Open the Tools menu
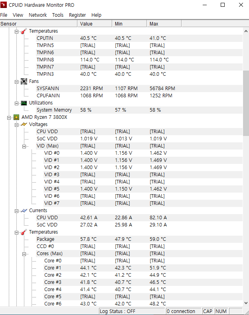Image resolution: width=249 pixels, height=315 pixels. 58,15
